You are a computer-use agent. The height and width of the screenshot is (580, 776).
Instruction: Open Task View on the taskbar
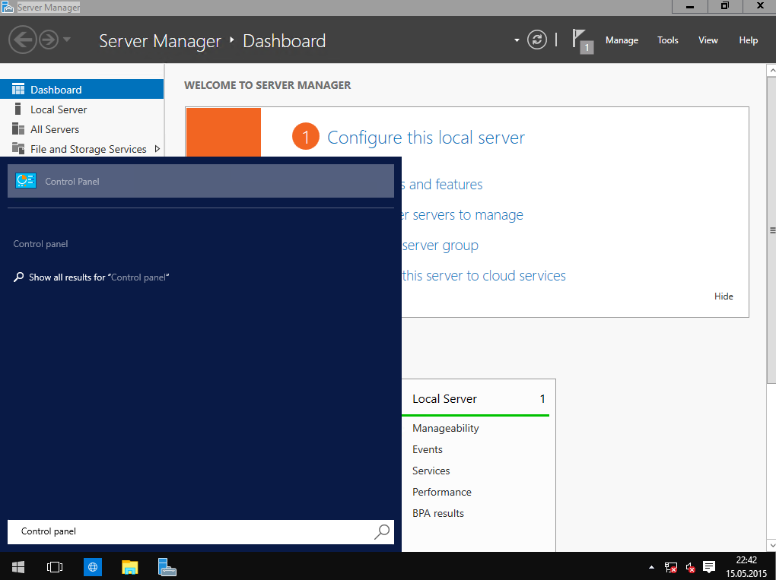[55, 566]
